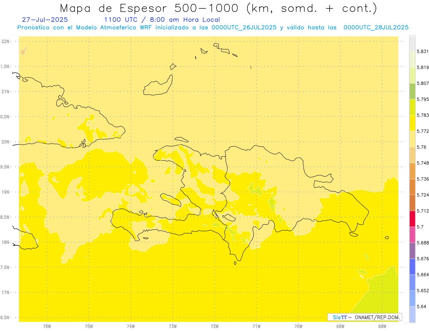Pick the light gray swatch above 5.831
This screenshot has height=331, width=429.
click(x=412, y=43)
